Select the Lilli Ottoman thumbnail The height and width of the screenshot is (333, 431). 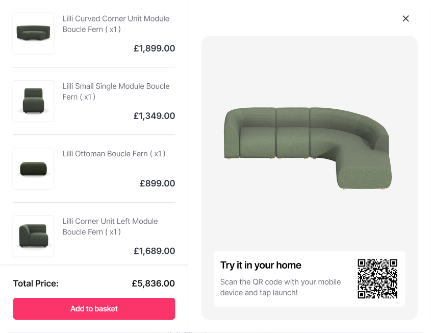pyautogui.click(x=33, y=169)
